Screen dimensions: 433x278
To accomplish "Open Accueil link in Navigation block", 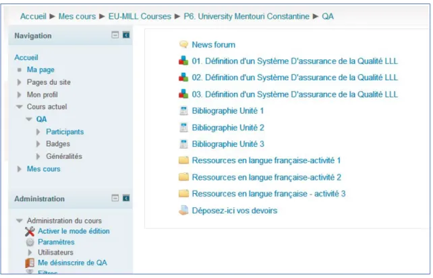I will [x=26, y=57].
